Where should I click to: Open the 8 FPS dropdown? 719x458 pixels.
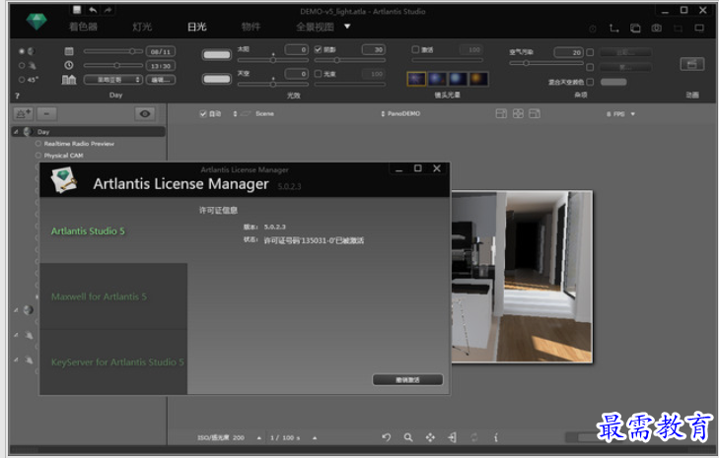(x=621, y=114)
